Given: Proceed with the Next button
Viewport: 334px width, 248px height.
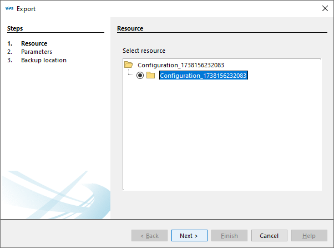Looking at the screenshot, I should click(189, 236).
